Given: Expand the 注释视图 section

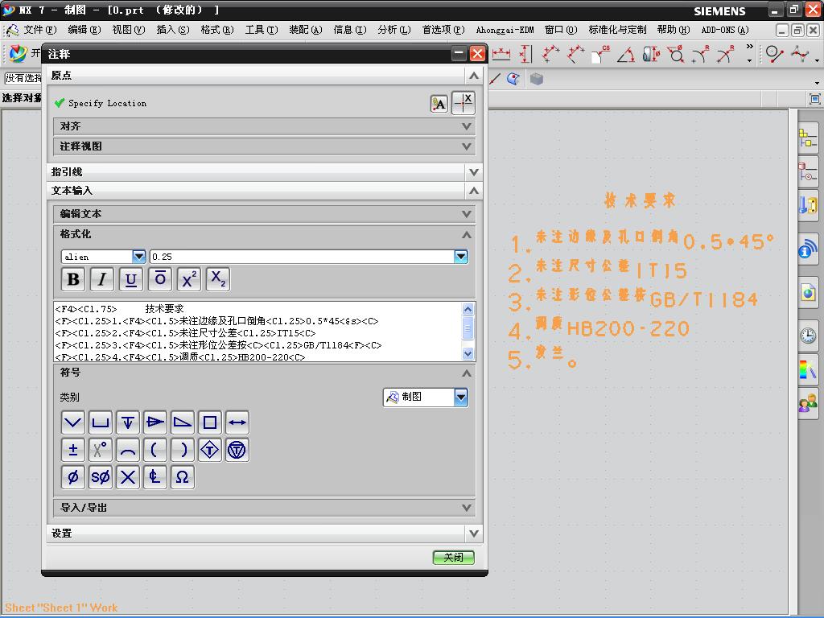Looking at the screenshot, I should (264, 146).
